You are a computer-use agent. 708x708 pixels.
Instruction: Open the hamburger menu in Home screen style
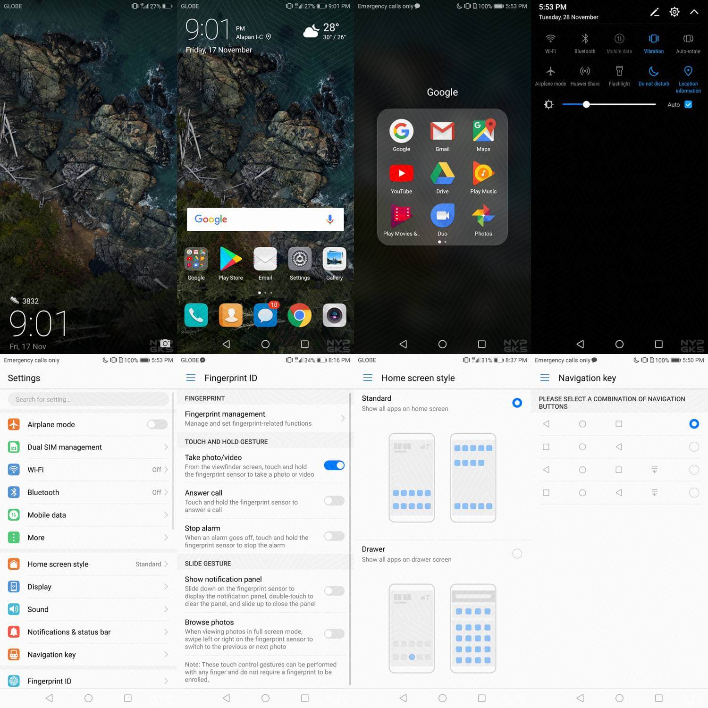(368, 378)
